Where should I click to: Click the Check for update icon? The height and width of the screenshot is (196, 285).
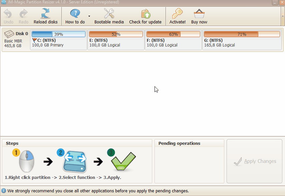(x=146, y=14)
